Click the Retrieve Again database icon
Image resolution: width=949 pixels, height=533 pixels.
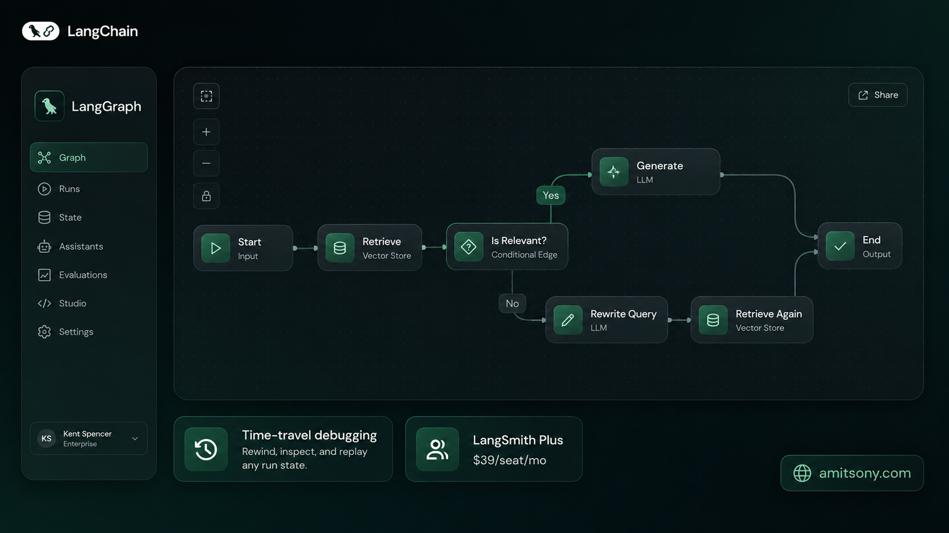pos(713,320)
